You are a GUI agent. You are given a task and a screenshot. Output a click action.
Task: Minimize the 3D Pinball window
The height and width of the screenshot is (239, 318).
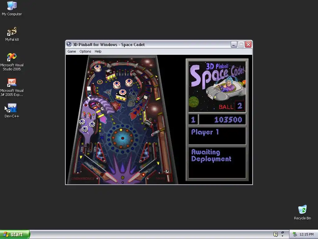(x=234, y=44)
